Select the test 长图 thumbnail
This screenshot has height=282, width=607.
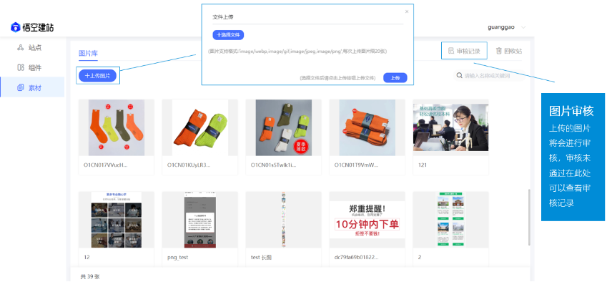[284, 220]
